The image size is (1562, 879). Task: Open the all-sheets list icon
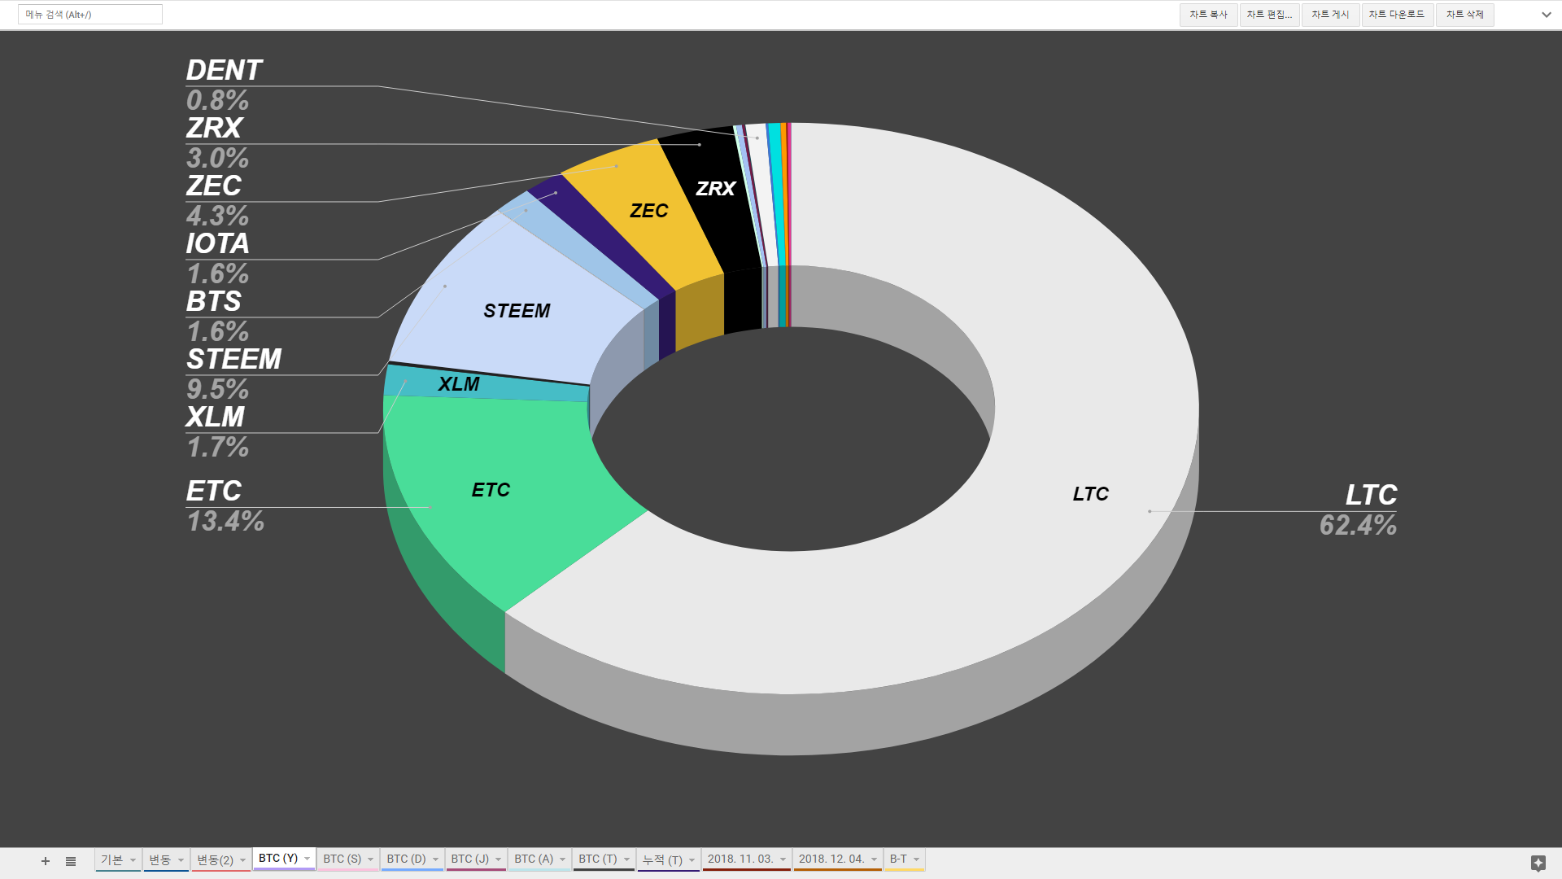pyautogui.click(x=71, y=860)
